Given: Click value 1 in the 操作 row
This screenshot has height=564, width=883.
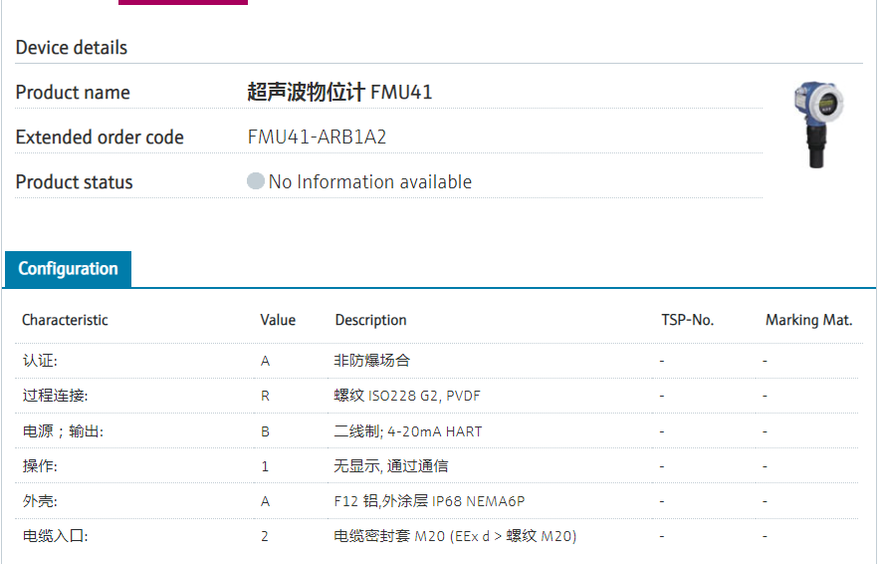Looking at the screenshot, I should (x=266, y=466).
